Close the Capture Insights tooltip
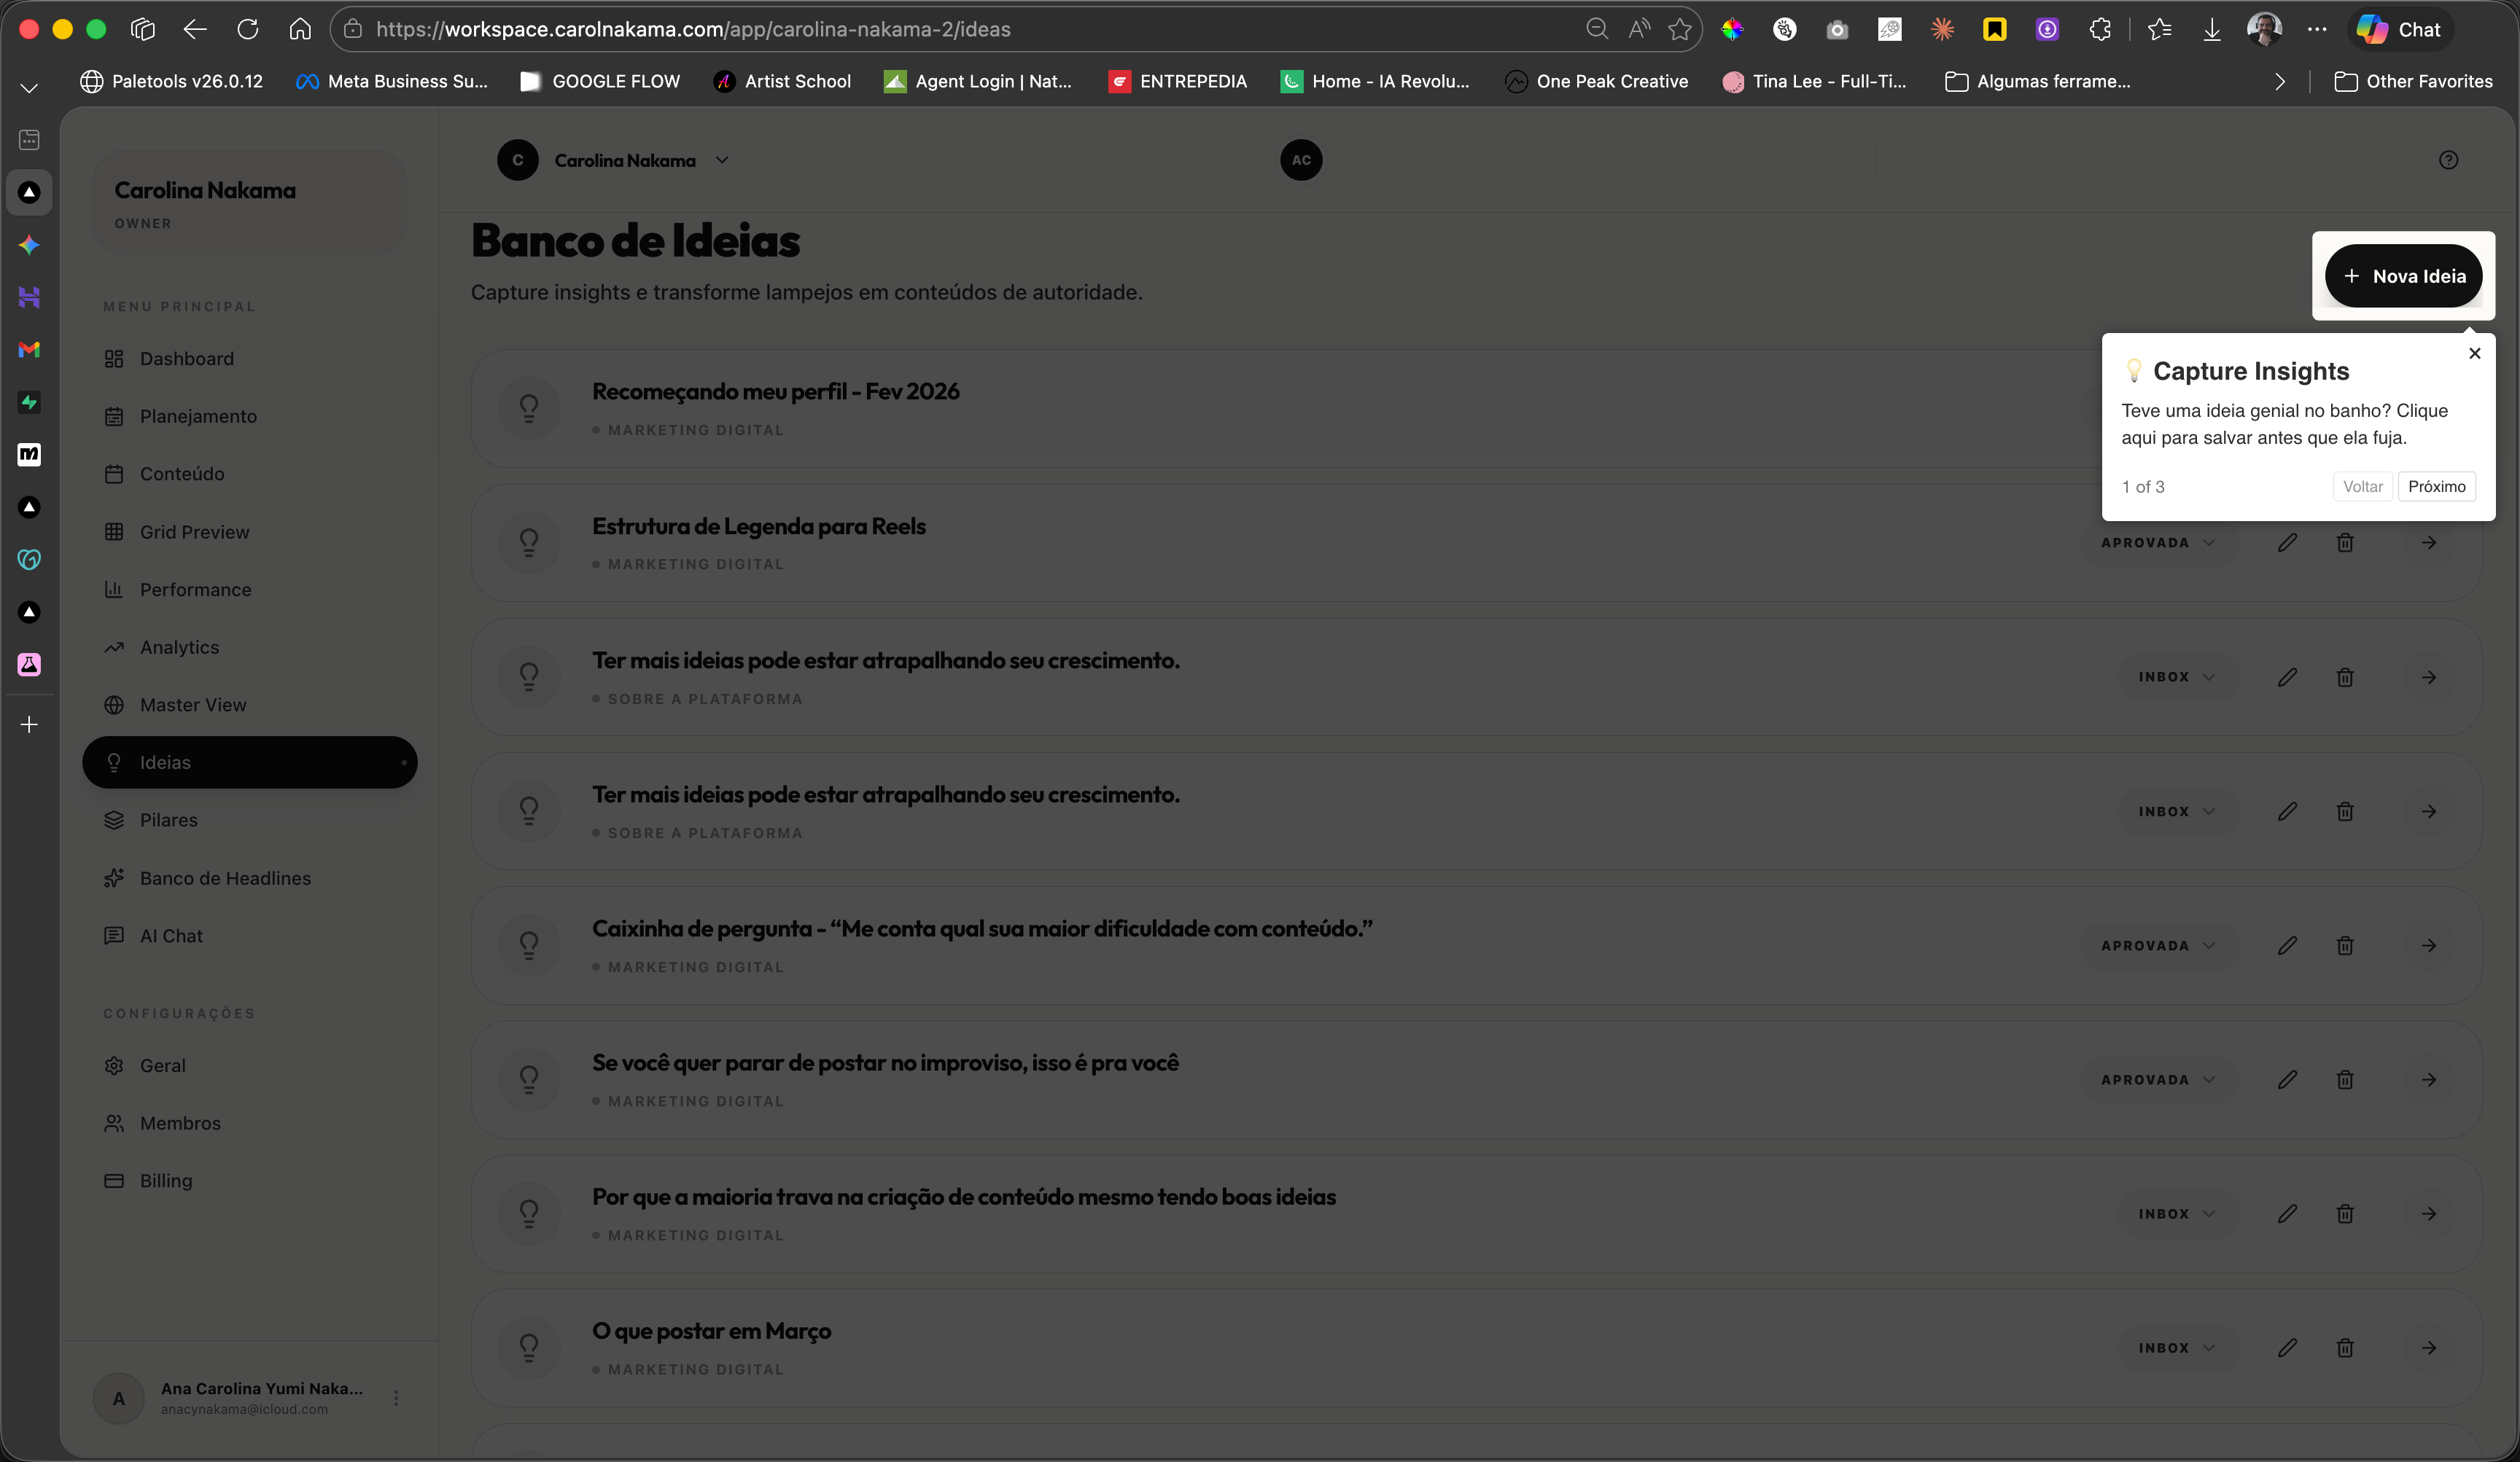The width and height of the screenshot is (2520, 1462). [2475, 353]
